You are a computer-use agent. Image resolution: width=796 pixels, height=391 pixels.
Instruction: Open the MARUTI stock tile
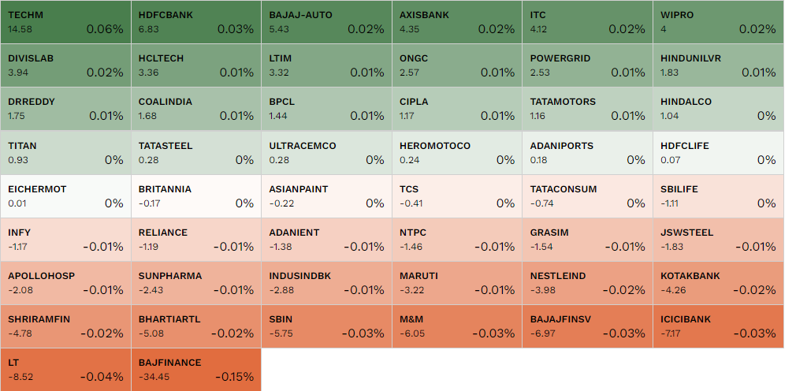[x=457, y=283]
